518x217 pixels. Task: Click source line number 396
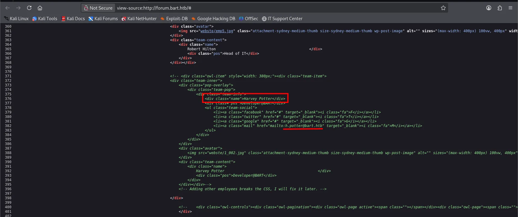tap(8, 189)
